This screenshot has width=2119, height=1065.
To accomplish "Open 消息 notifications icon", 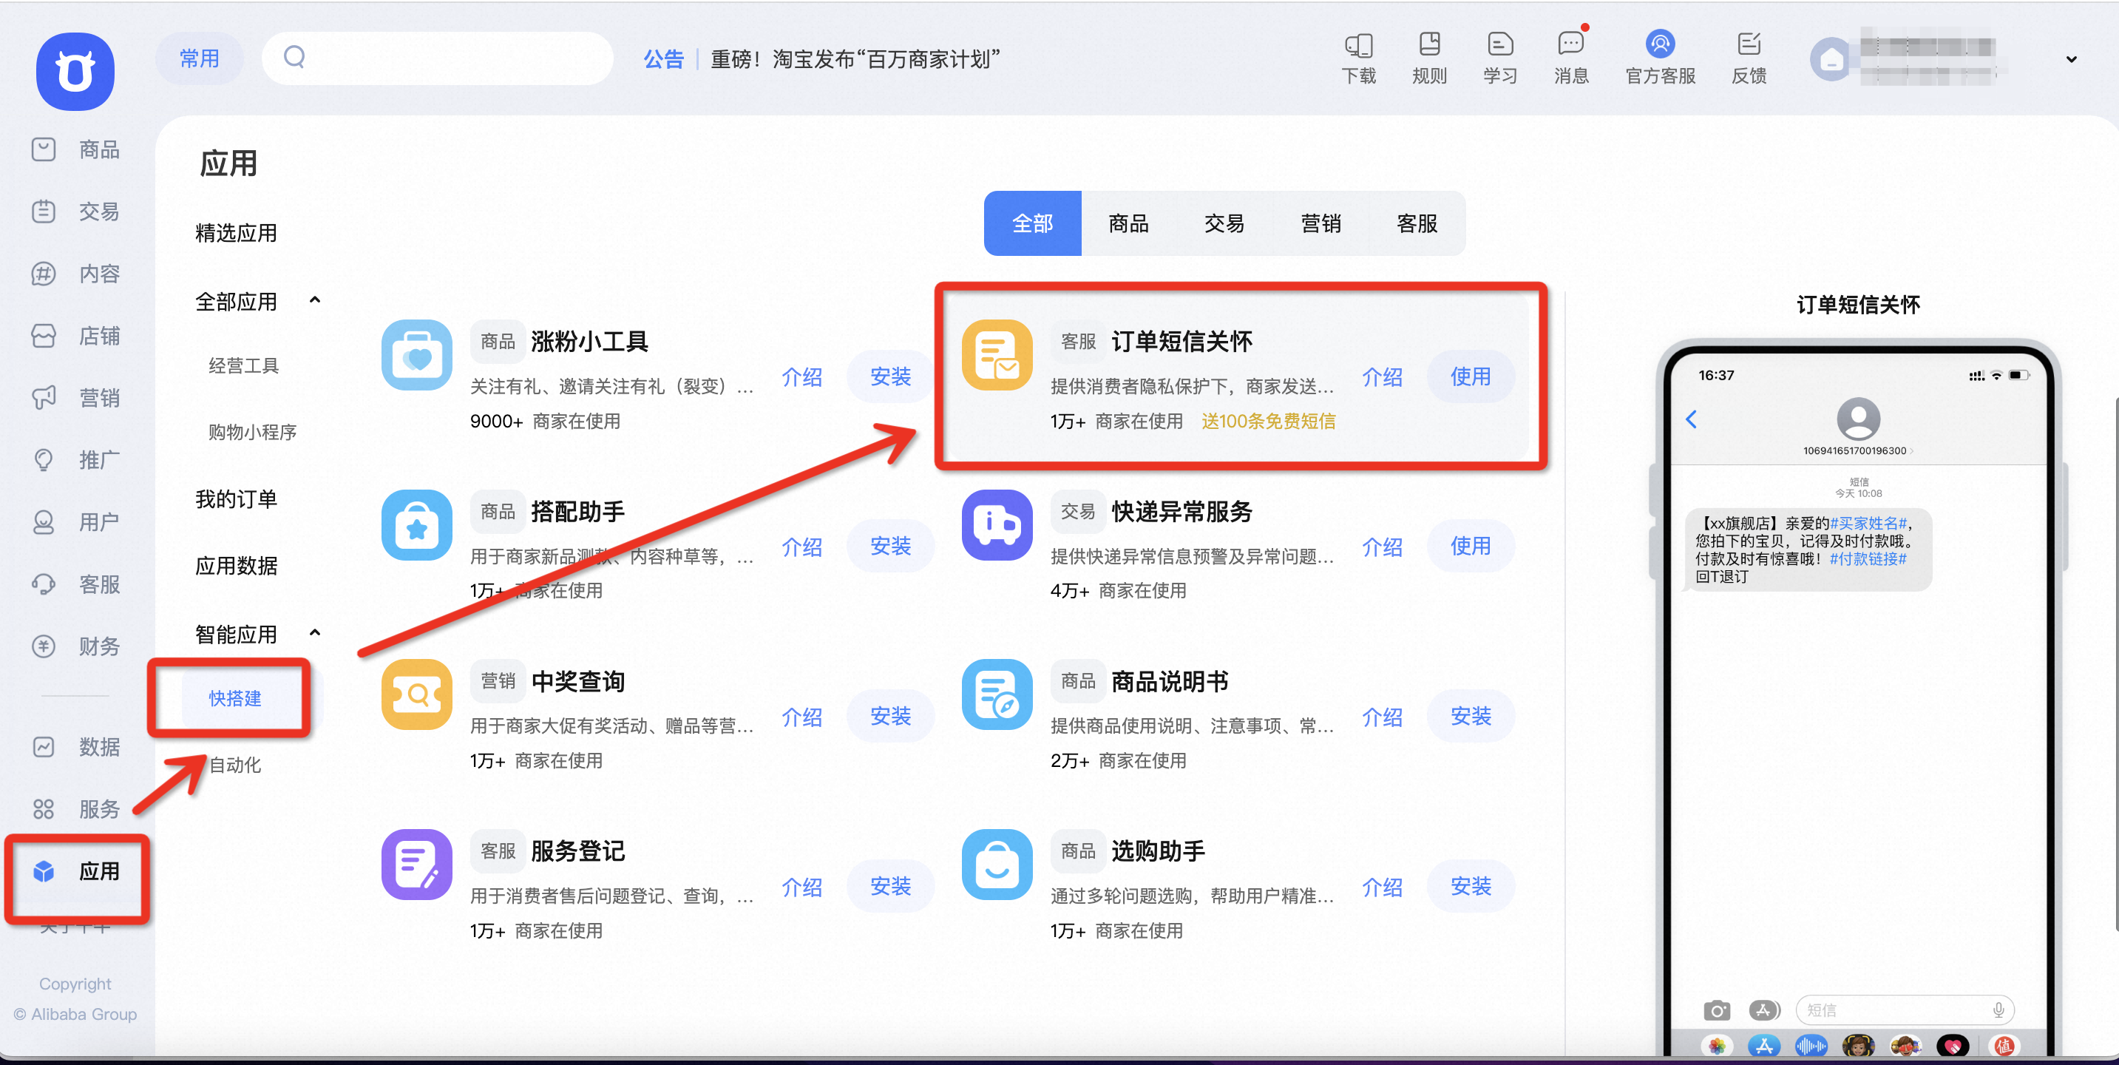I will [1570, 58].
